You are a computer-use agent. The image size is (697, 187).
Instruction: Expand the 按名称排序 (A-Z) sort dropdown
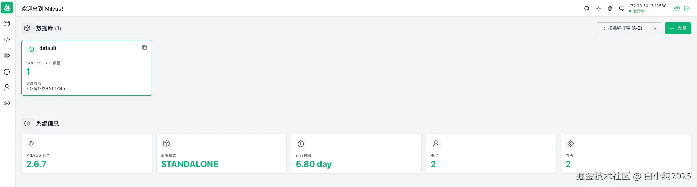pyautogui.click(x=629, y=28)
